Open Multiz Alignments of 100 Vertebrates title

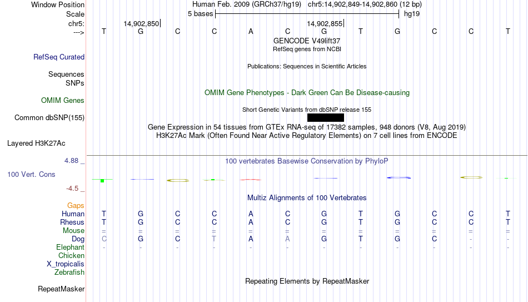307,198
